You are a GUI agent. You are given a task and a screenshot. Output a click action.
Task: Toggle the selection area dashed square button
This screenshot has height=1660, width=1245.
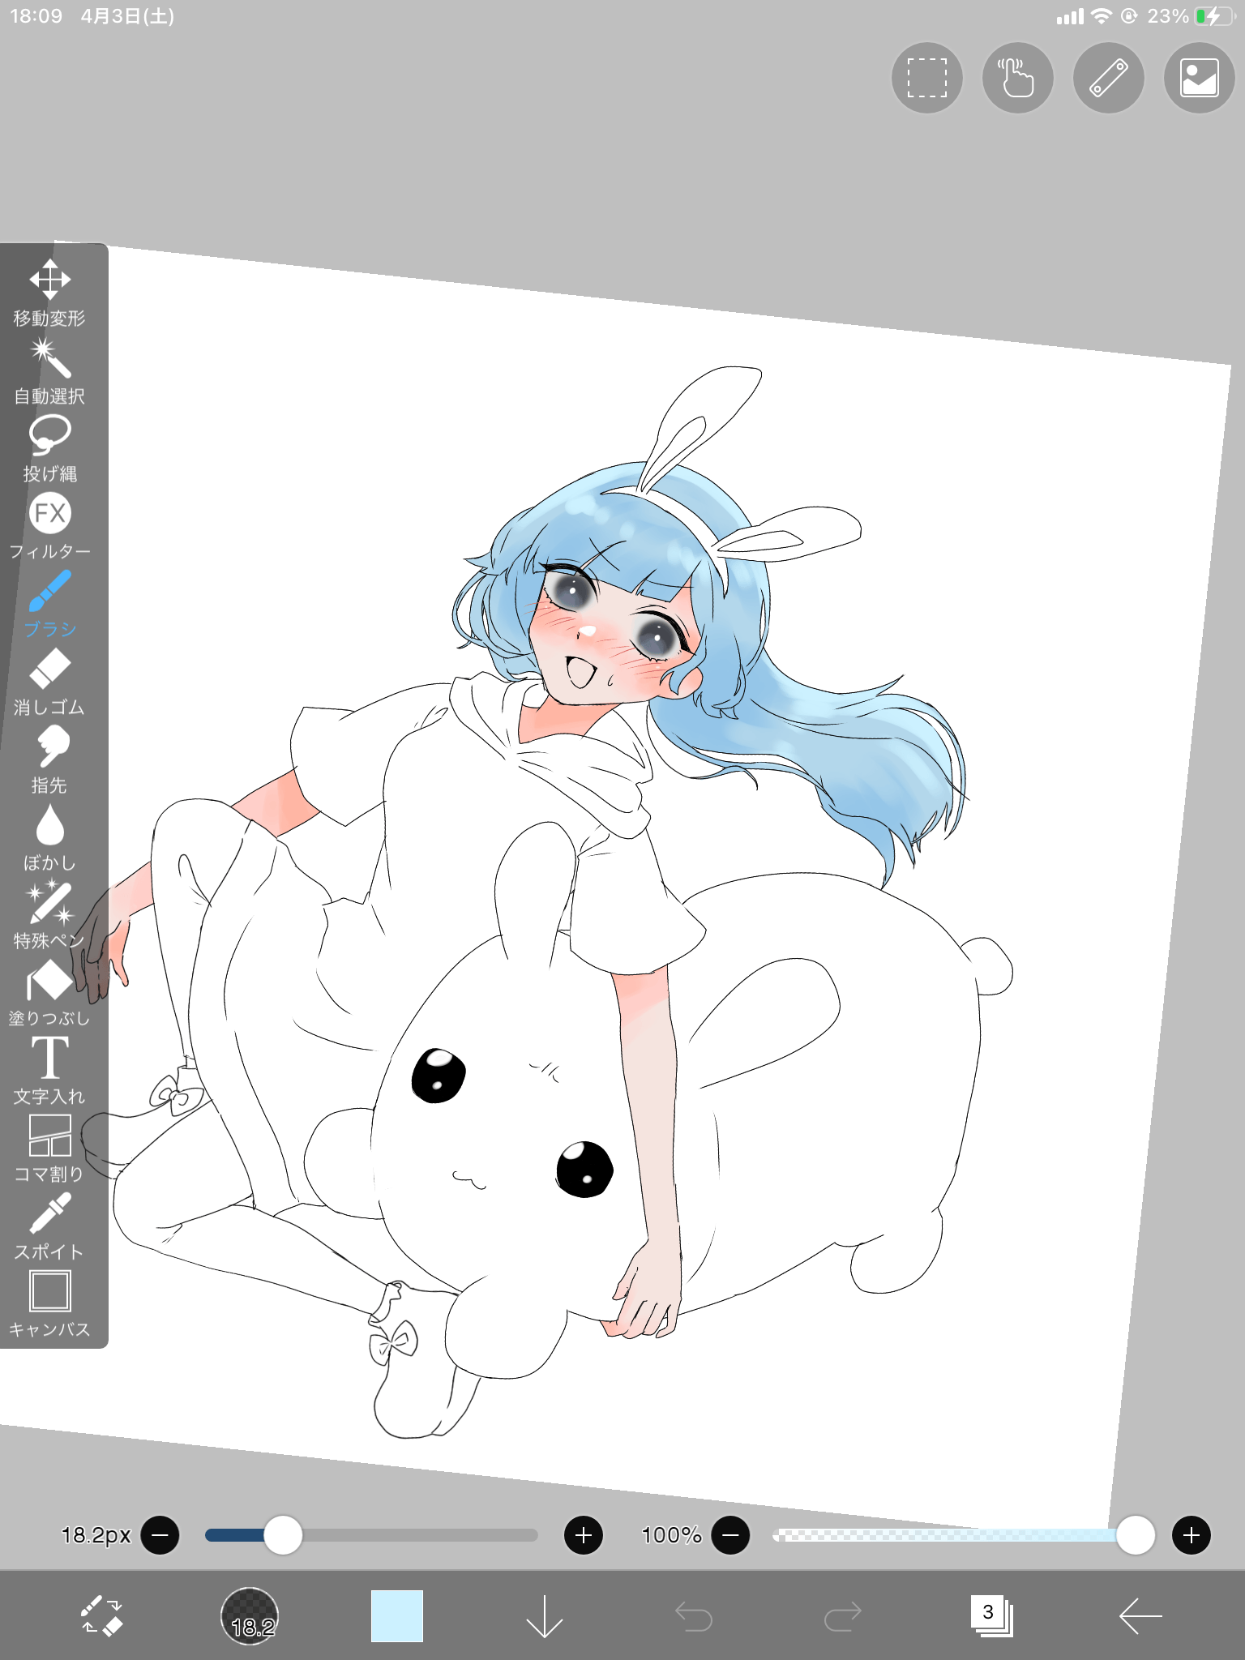coord(926,79)
